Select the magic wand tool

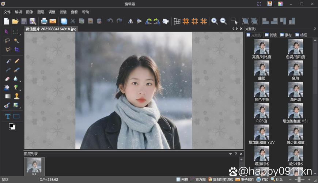pos(16,41)
